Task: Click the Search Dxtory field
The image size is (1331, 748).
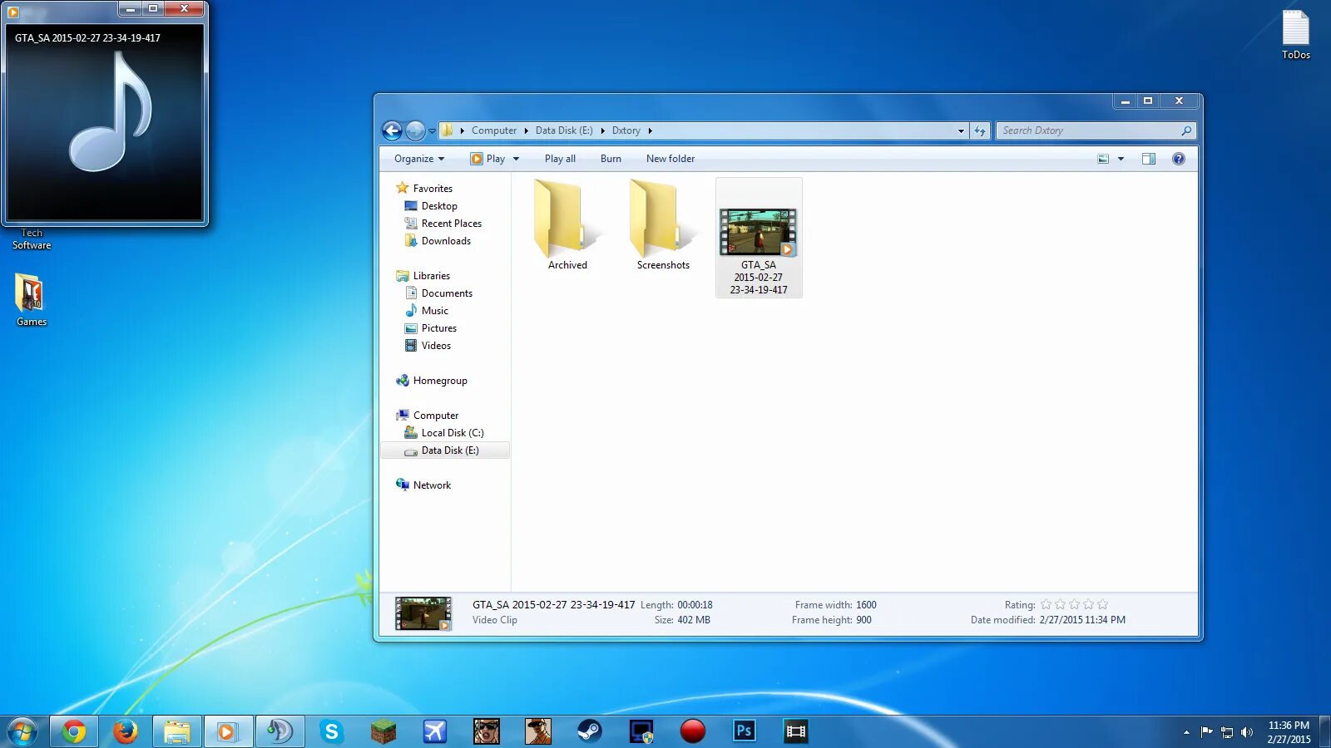Action: pos(1096,130)
